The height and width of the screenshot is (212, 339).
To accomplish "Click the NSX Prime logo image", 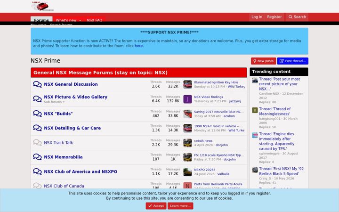I will pos(42,6).
